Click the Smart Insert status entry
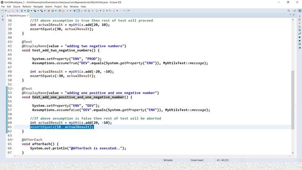 click(197, 160)
